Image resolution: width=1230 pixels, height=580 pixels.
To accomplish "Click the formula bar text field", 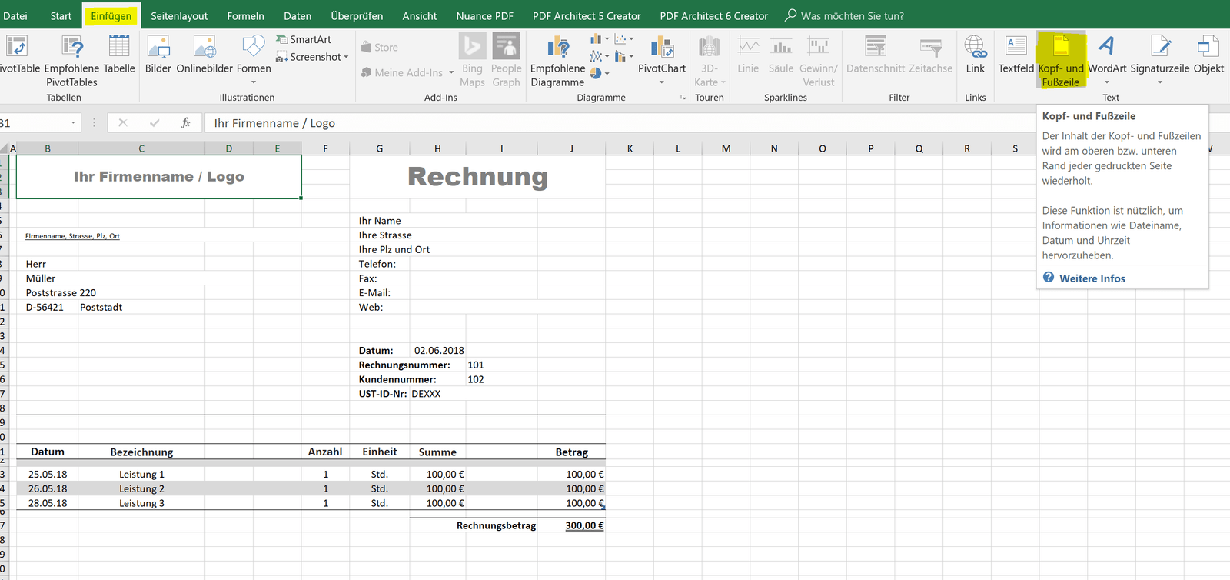I will tap(715, 123).
